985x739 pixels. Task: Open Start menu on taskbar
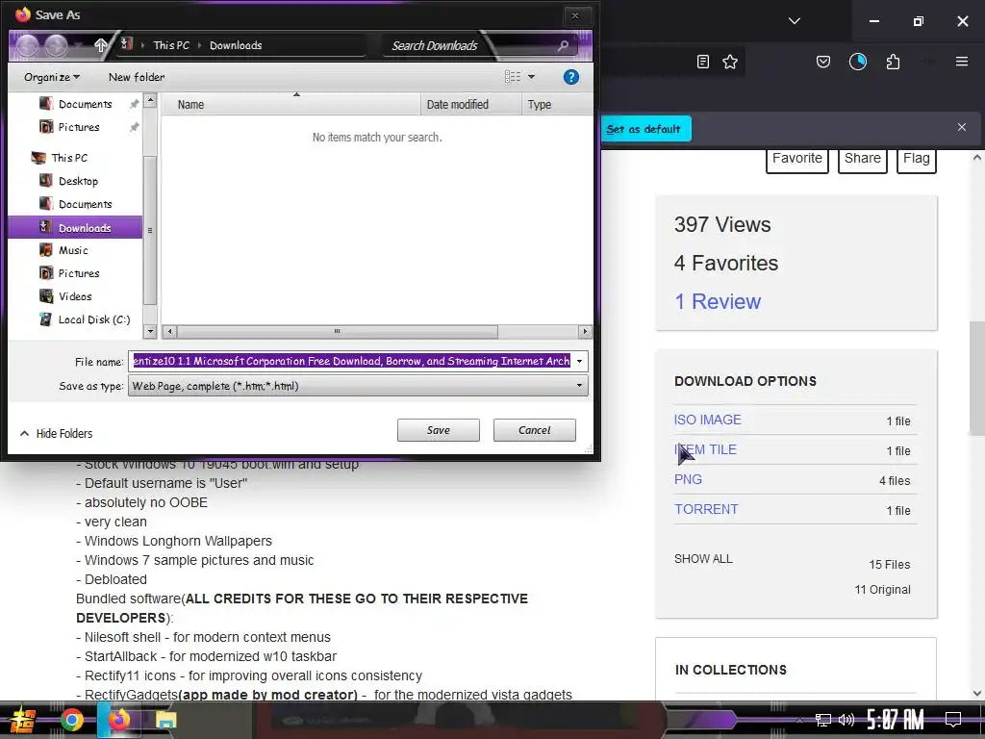(x=23, y=720)
